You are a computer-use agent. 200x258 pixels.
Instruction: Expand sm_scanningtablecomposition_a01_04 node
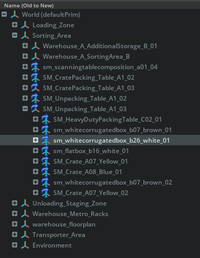[x=25, y=67]
